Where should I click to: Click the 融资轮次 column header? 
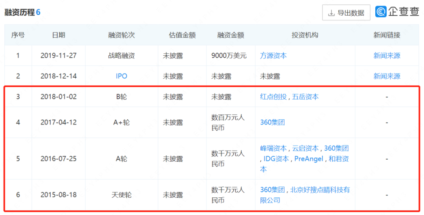click(121, 35)
